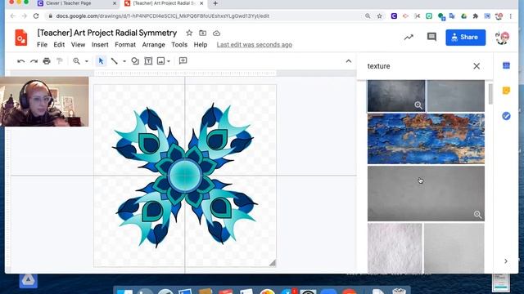Go back in the browser
The height and width of the screenshot is (294, 524).
[13, 16]
